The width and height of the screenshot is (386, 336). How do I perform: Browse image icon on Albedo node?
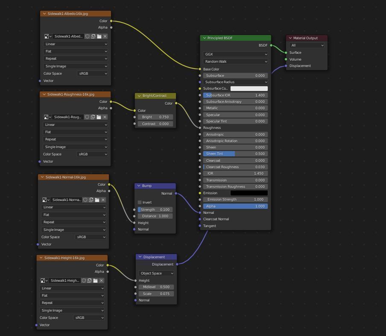(x=47, y=36)
